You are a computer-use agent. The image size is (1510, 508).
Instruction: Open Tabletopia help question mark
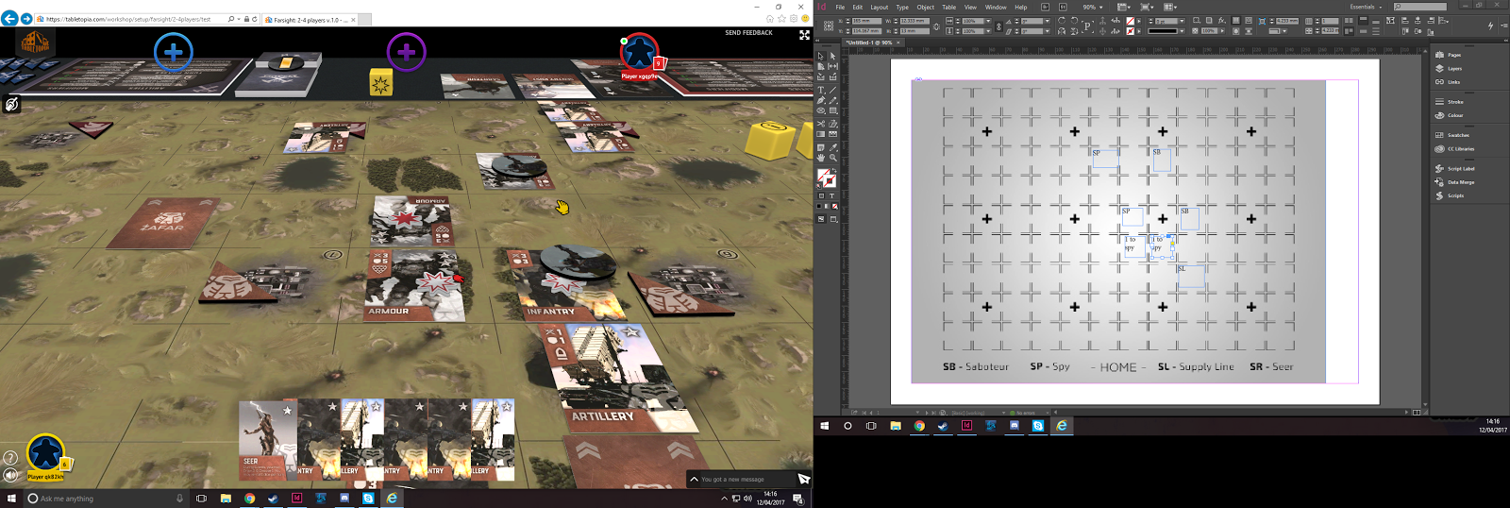[10, 458]
